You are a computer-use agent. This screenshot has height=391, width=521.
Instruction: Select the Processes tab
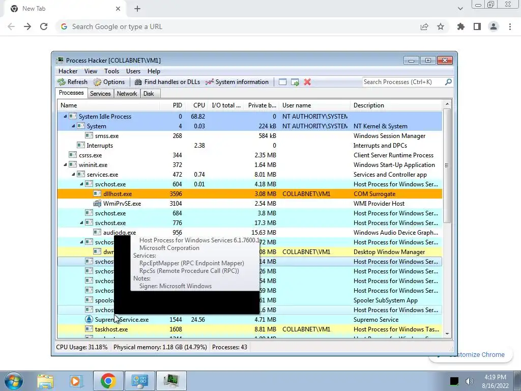(71, 93)
